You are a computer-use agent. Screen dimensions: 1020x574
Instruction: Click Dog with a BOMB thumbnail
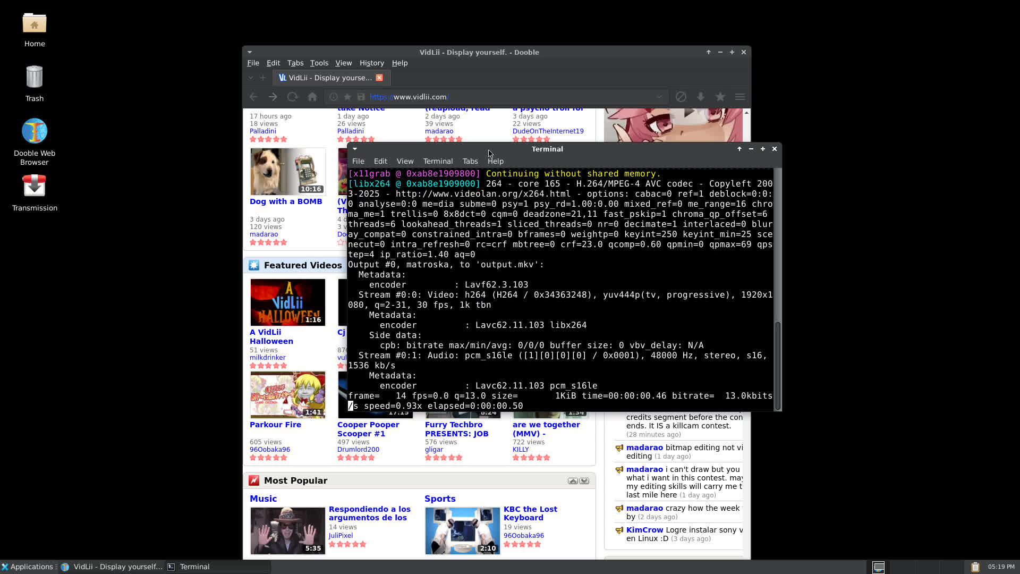288,172
